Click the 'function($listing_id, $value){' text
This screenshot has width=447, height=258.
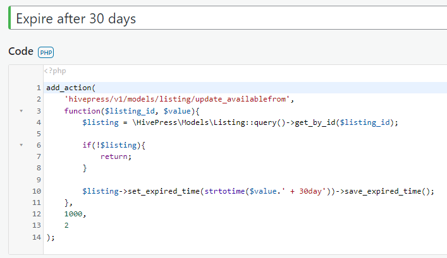132,111
